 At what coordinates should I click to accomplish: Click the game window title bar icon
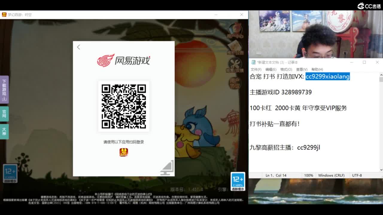click(x=4, y=14)
